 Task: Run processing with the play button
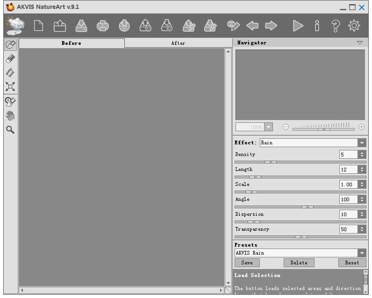(x=298, y=26)
